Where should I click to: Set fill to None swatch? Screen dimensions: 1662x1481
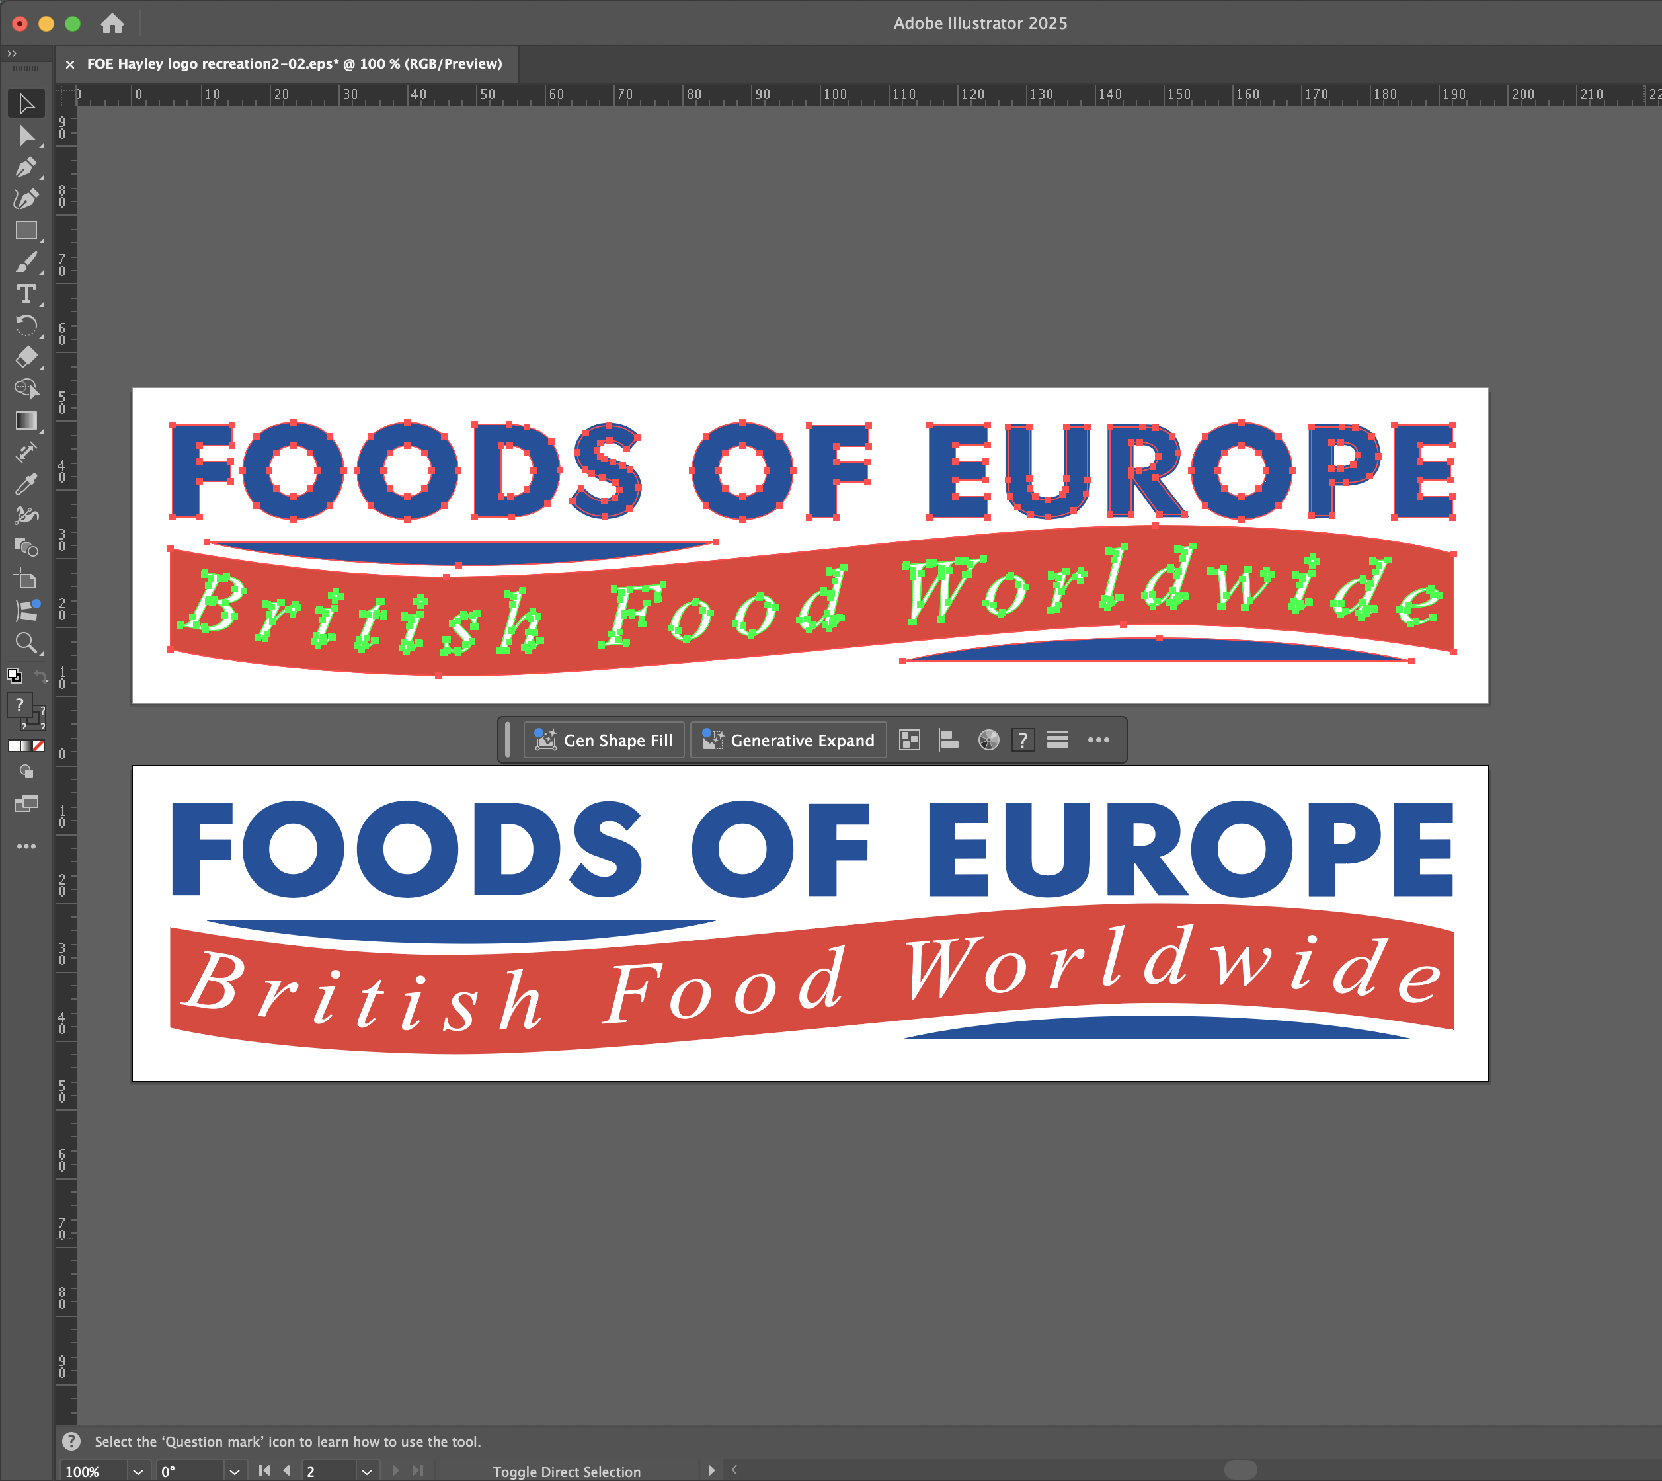[38, 745]
